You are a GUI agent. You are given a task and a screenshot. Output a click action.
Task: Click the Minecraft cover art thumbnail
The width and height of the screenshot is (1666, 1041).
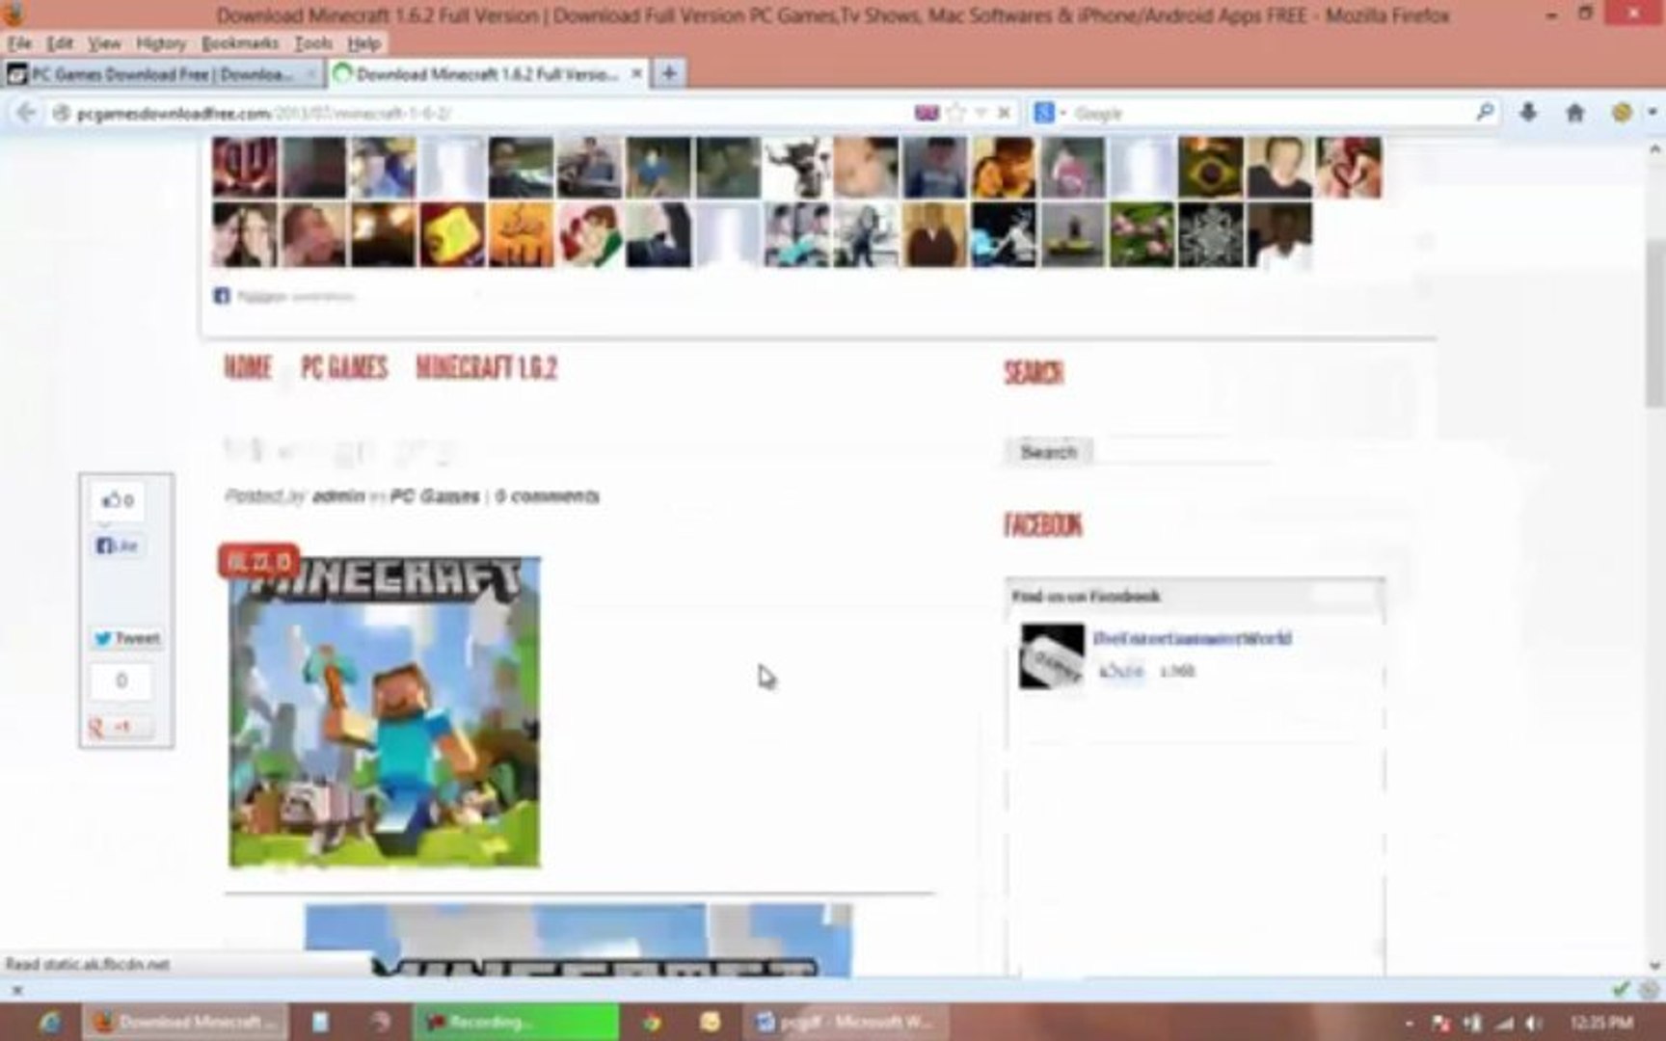tap(385, 711)
